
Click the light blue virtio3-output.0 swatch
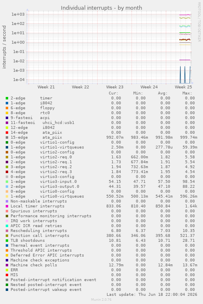pos(7,187)
